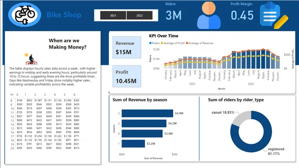This screenshot has height=168, width=299.
Task: Click the registered 81.17% data label
Action: (x=276, y=151)
